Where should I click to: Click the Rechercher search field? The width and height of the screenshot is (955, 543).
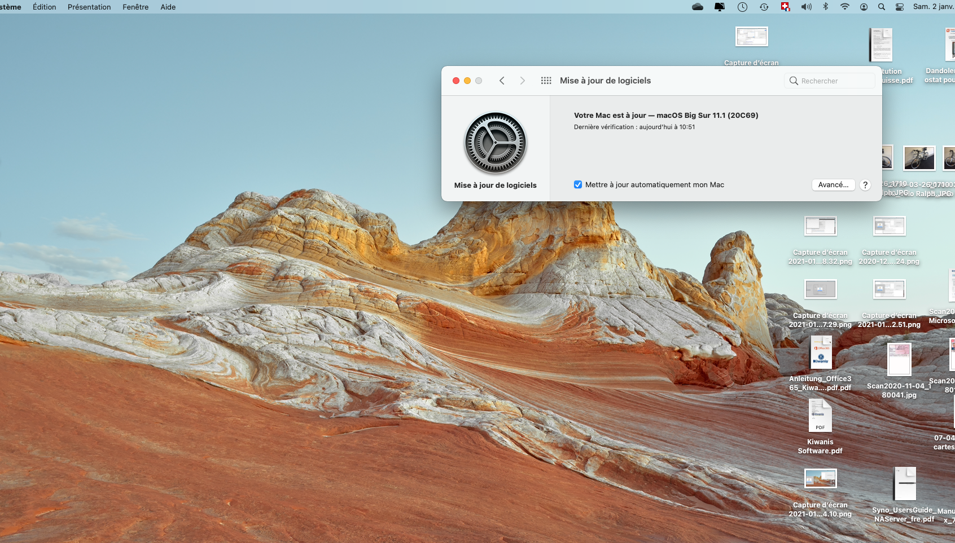(x=830, y=81)
